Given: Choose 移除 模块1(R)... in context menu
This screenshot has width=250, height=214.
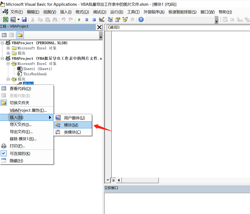Looking at the screenshot, I should (x=27, y=139).
